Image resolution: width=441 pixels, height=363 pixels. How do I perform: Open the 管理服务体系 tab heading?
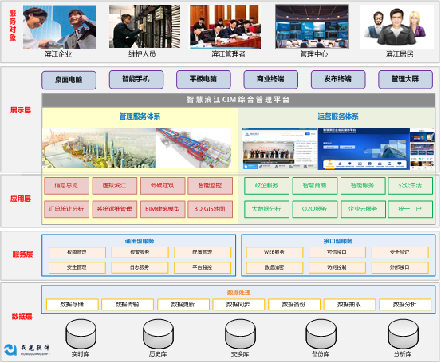(x=140, y=116)
